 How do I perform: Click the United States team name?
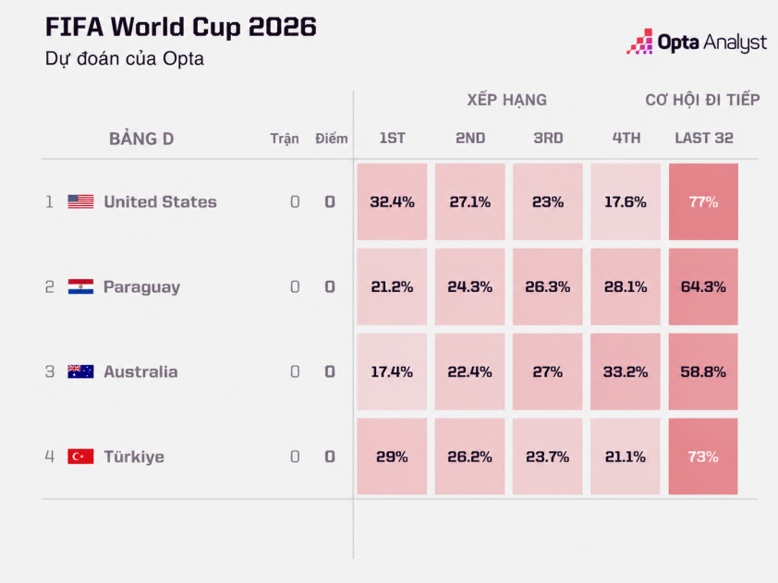(x=160, y=201)
